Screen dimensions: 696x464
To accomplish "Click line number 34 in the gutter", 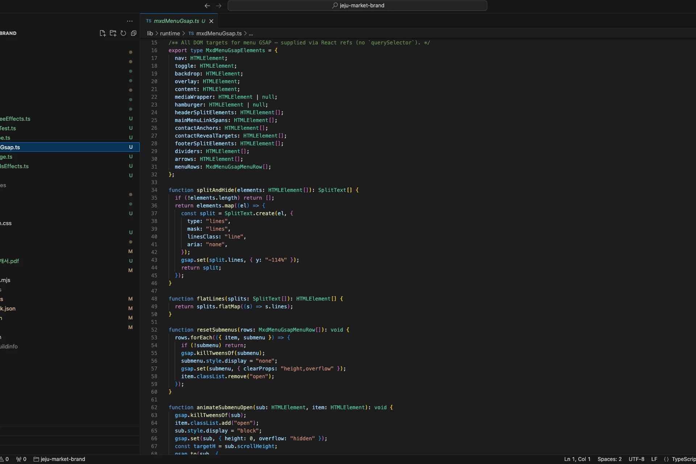I will pos(154,190).
